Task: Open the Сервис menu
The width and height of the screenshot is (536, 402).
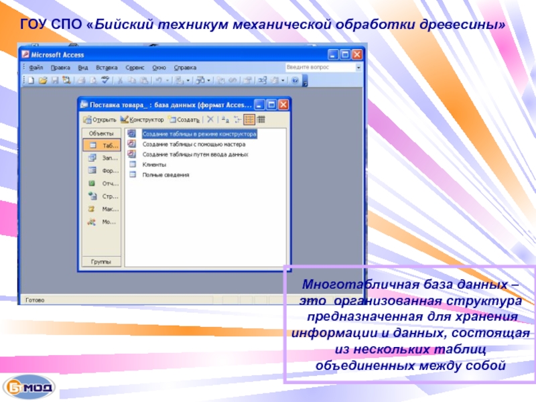Action: 135,68
